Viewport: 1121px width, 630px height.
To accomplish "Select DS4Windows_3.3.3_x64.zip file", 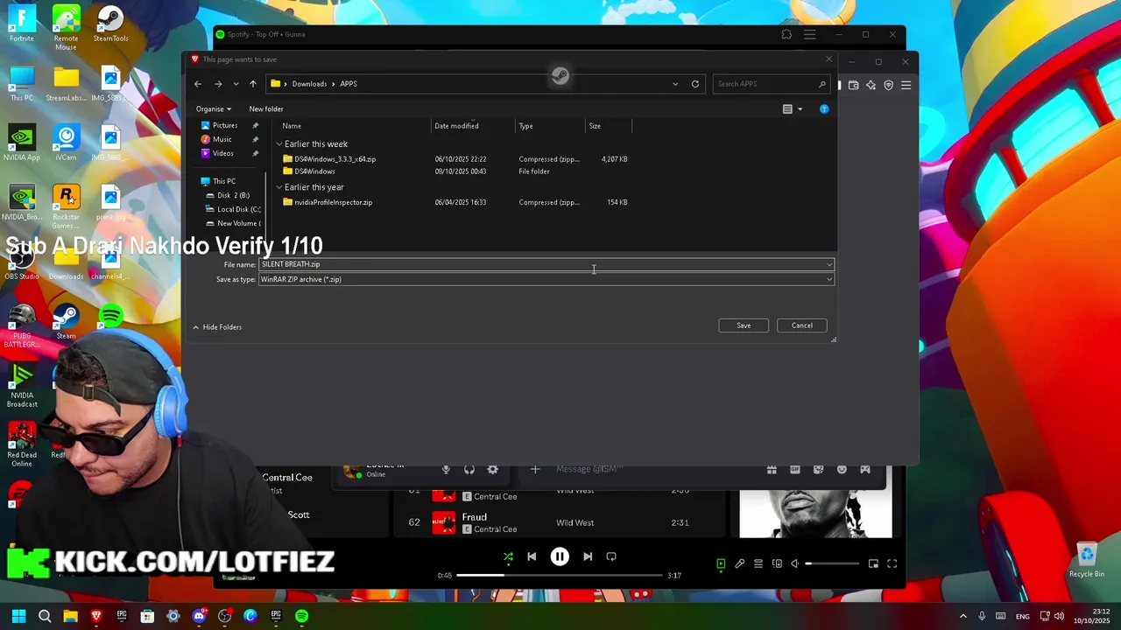I will click(335, 159).
